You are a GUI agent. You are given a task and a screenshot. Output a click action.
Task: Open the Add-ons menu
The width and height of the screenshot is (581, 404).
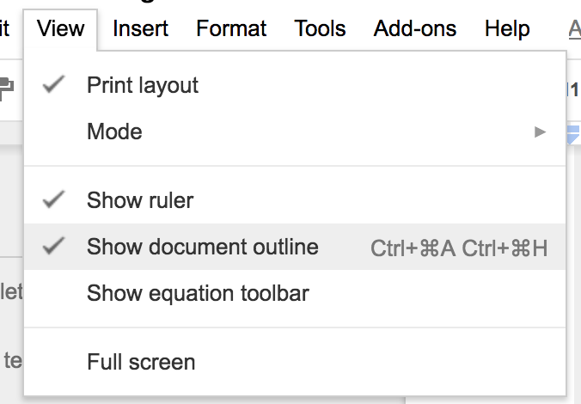click(x=415, y=28)
